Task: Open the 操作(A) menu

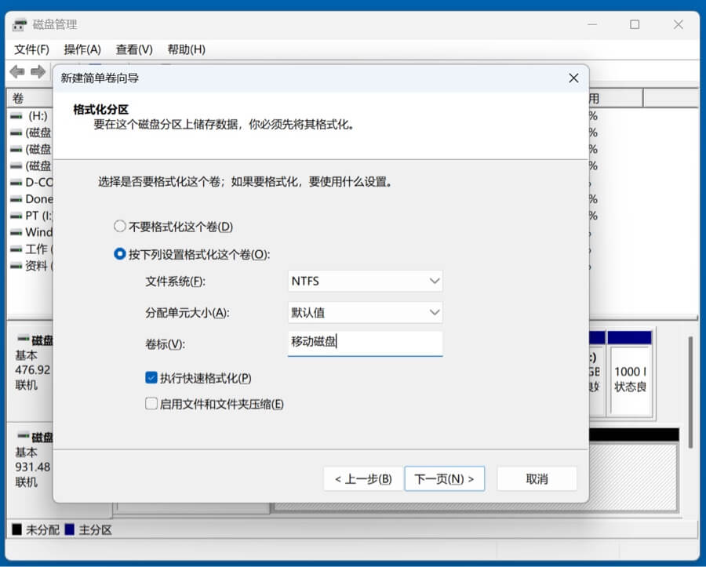Action: (82, 49)
